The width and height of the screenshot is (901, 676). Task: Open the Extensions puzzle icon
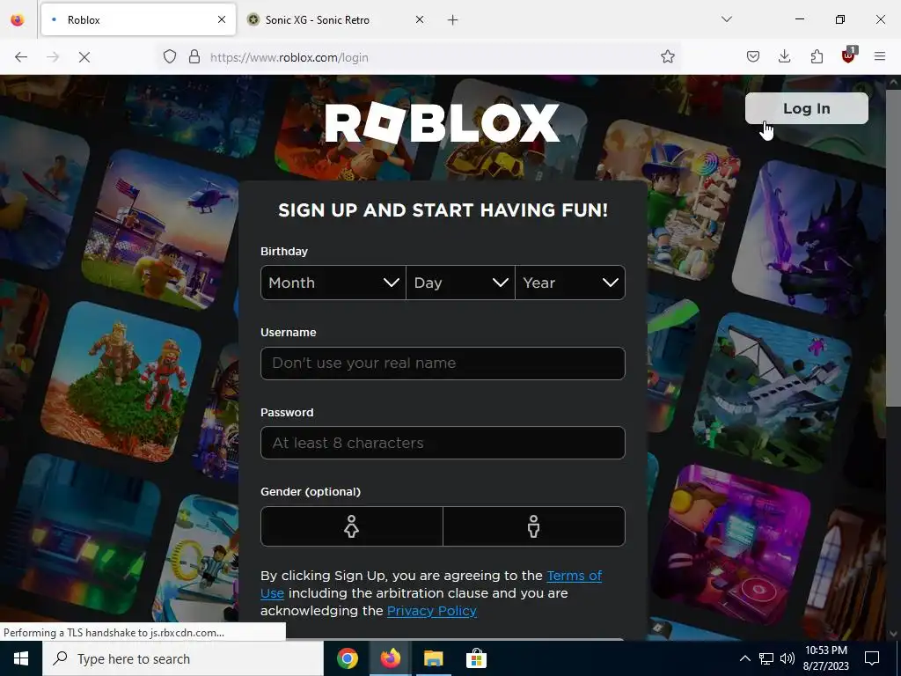[817, 56]
